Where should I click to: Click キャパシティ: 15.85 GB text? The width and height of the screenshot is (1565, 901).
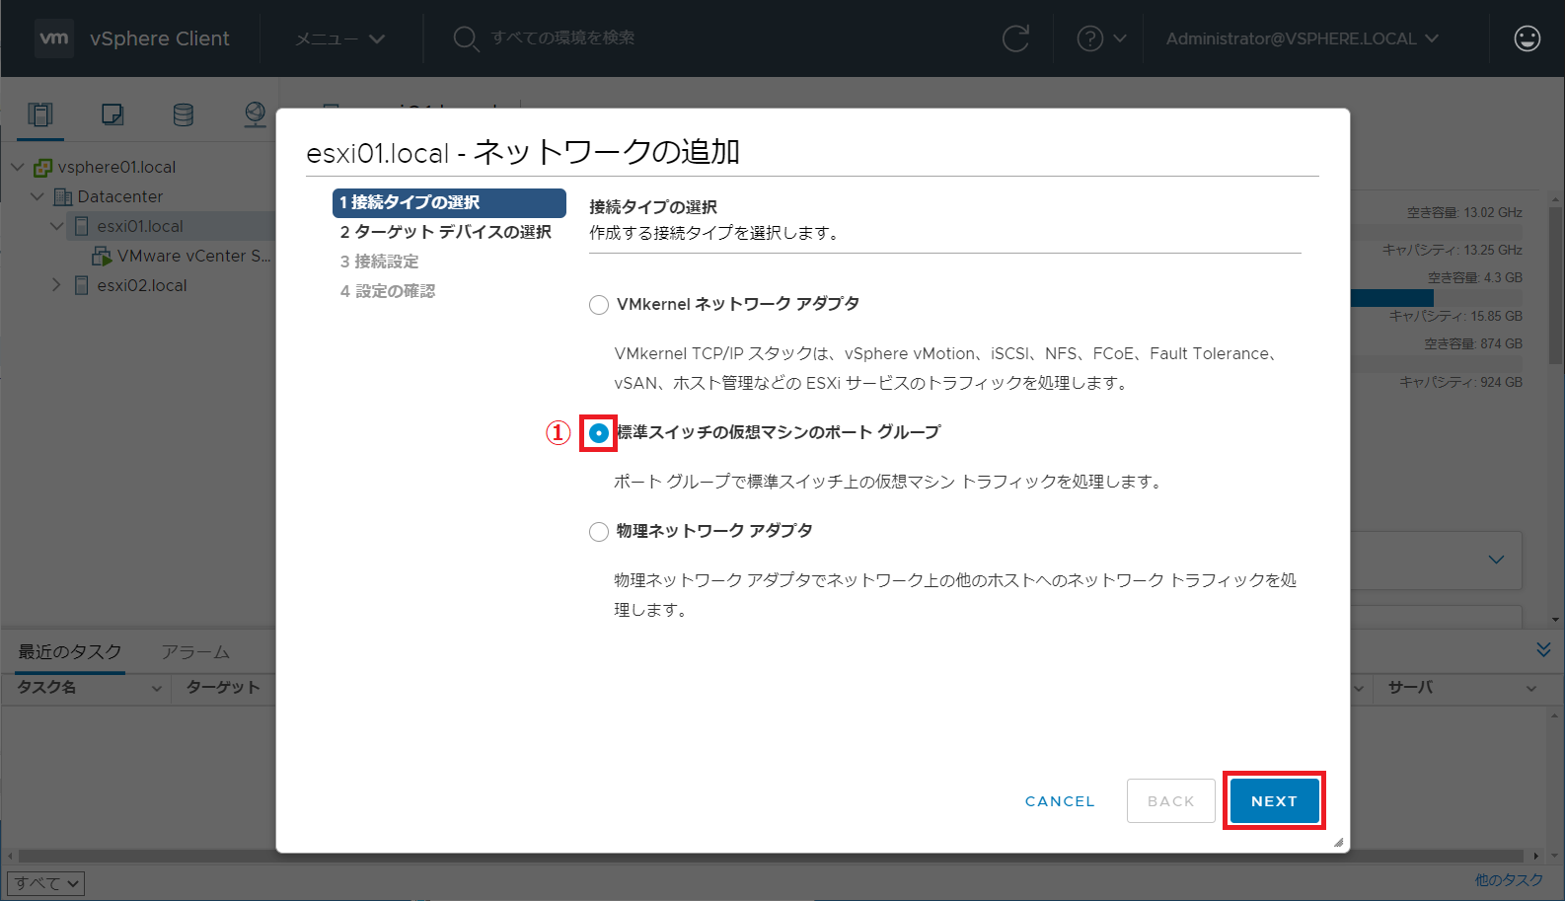tap(1455, 316)
